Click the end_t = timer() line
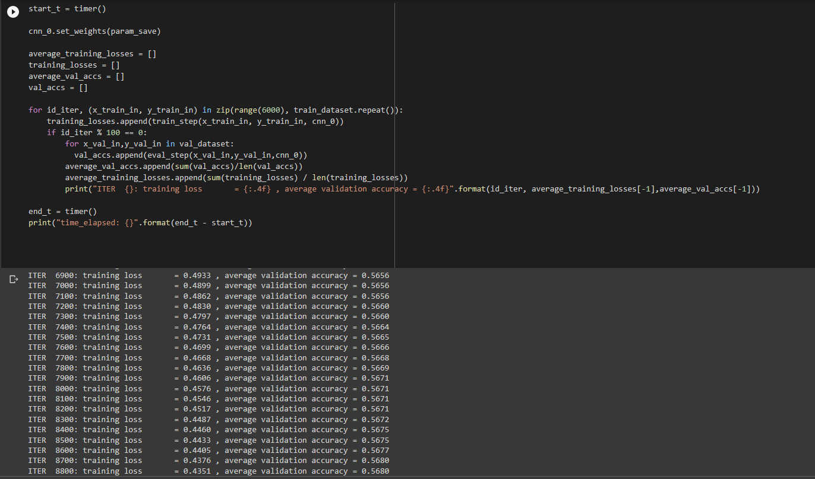815x479 pixels. pos(62,211)
